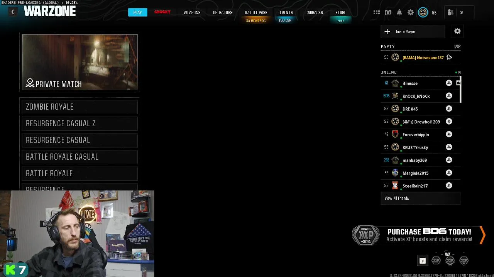This screenshot has width=494, height=277.
Task: Click the PlayStation icon in Margiela2015's row
Action: [449, 173]
